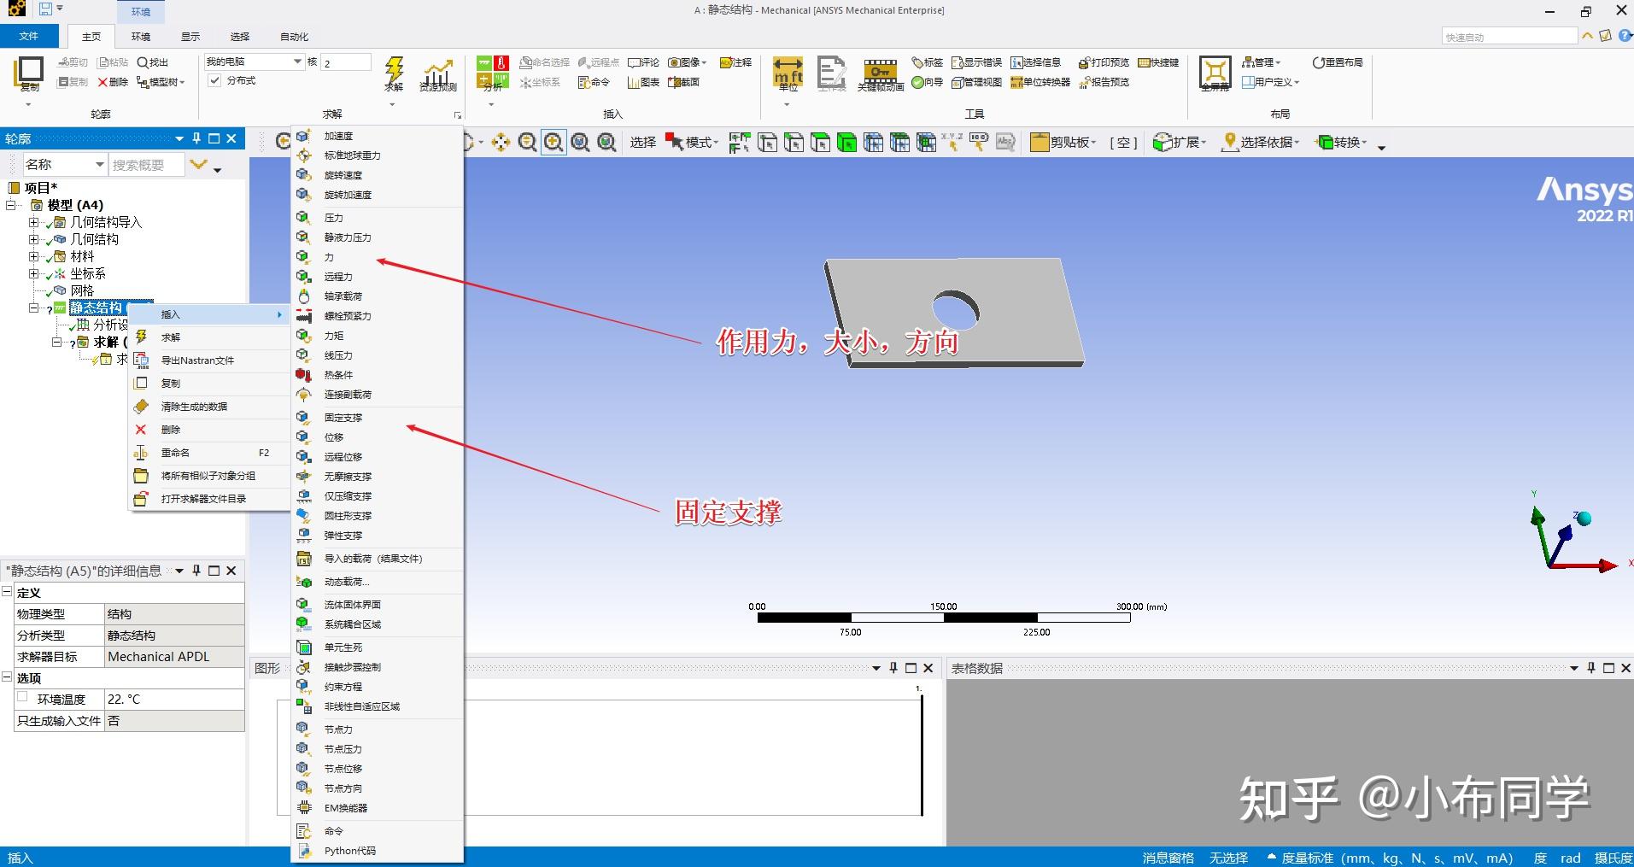The width and height of the screenshot is (1634, 867).
Task: Toggle the 分布式 checkbox
Action: pyautogui.click(x=214, y=80)
